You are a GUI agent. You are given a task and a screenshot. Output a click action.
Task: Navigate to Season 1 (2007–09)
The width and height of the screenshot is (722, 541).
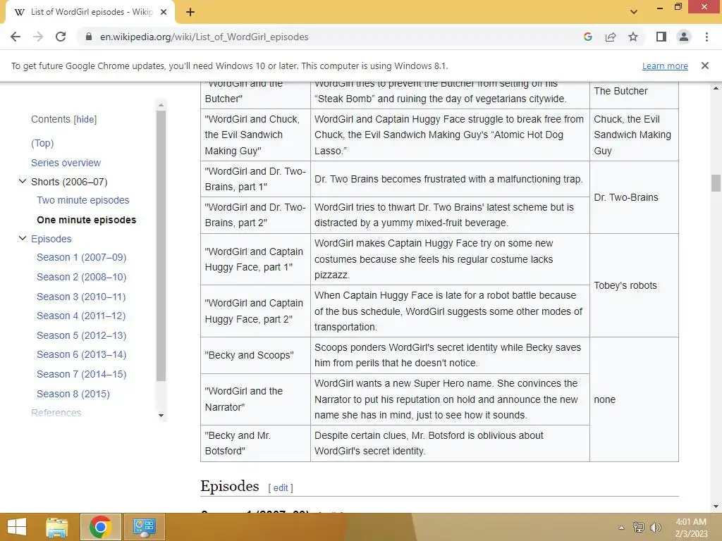click(82, 257)
